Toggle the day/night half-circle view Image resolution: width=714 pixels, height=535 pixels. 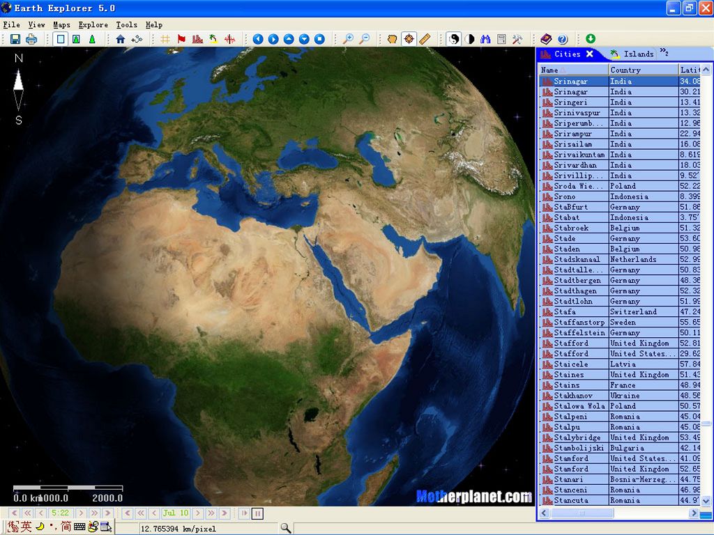click(x=469, y=39)
